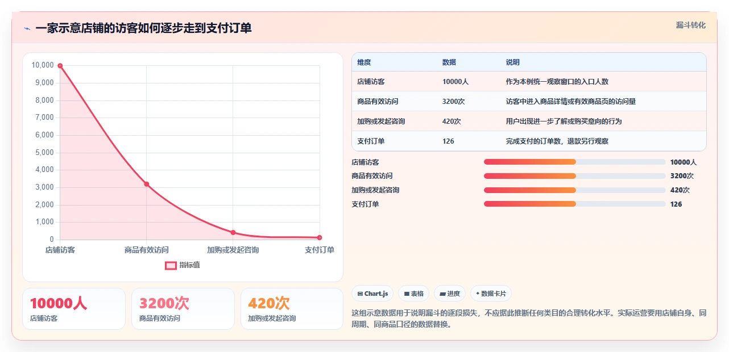
Task: Click the description 作为本例统一观察窗口的入口人数
Action: point(557,82)
